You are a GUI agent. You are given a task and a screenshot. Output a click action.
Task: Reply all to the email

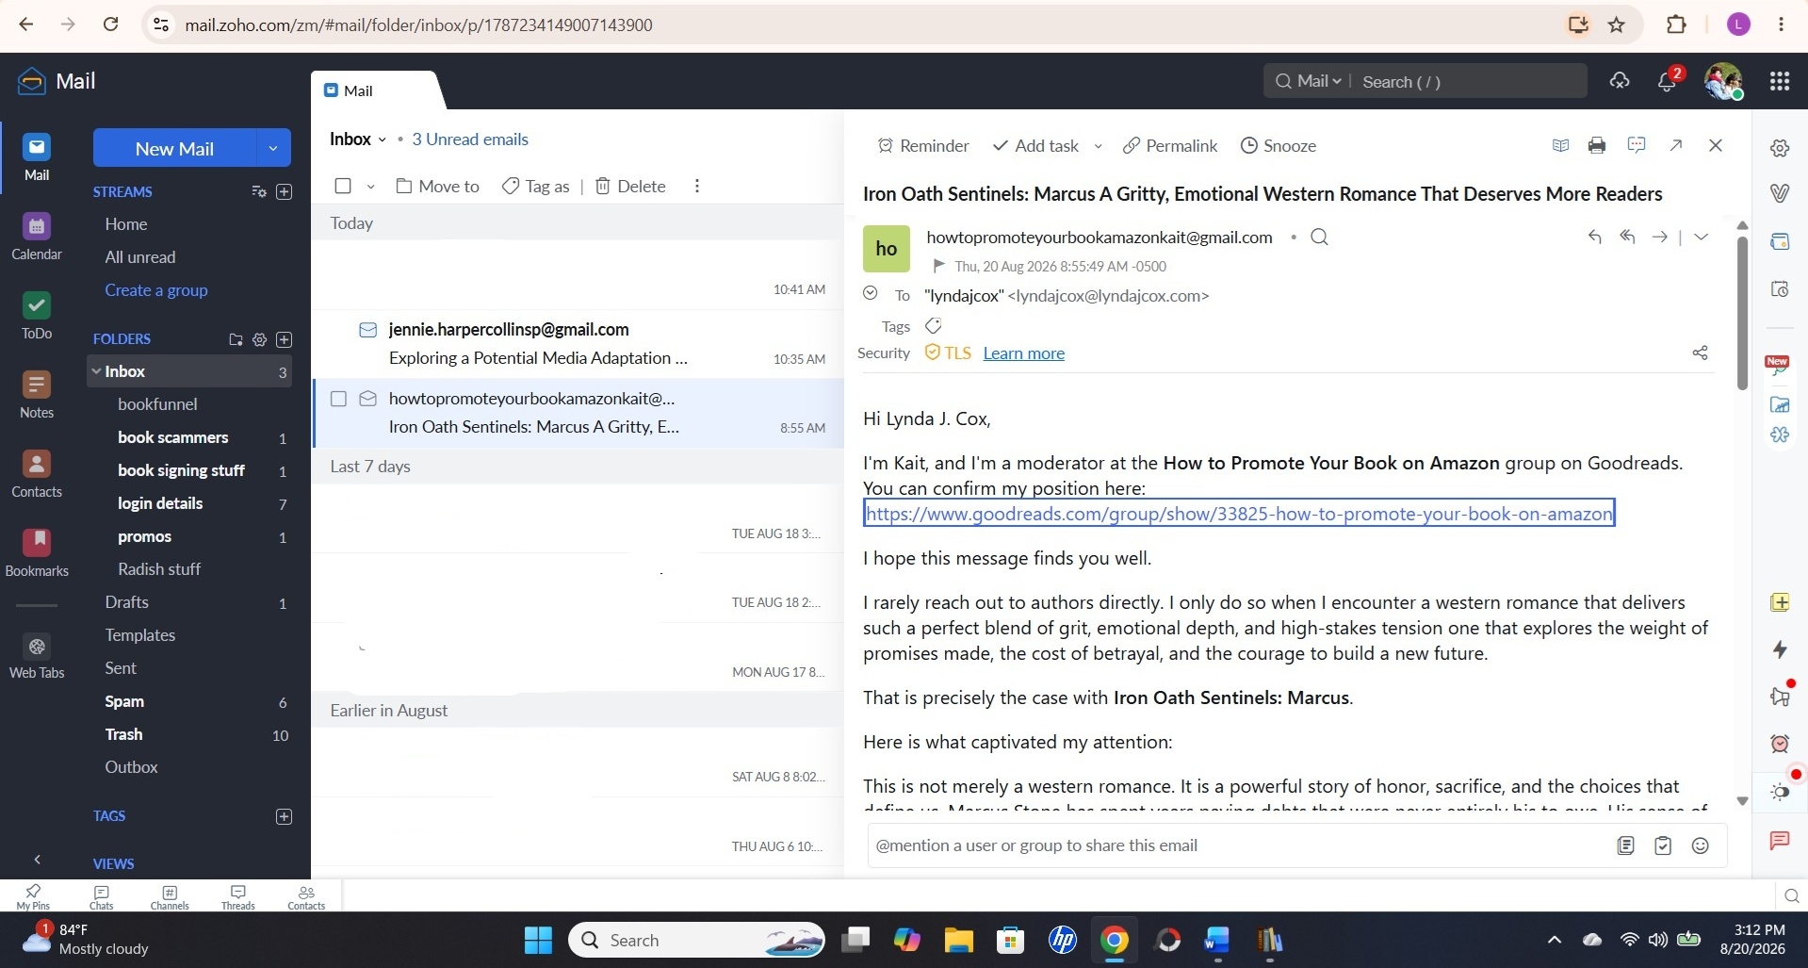pos(1627,237)
